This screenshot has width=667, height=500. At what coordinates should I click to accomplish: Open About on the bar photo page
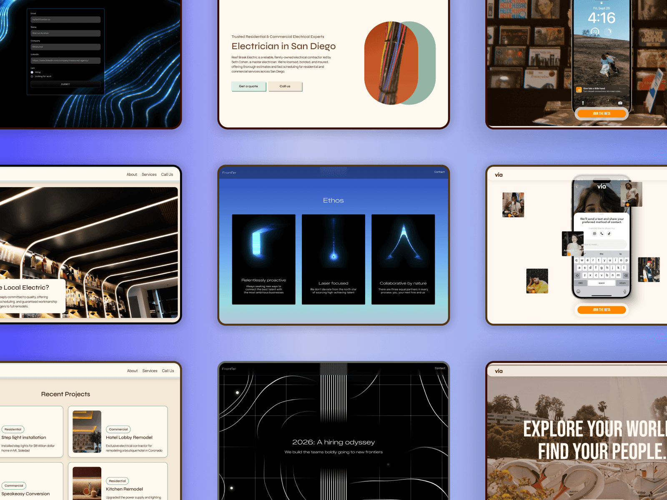132,175
